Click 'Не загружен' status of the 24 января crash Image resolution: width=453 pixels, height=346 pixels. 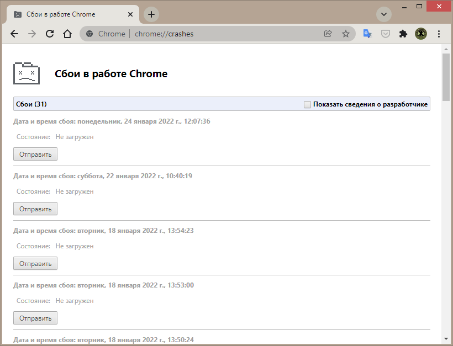click(75, 137)
